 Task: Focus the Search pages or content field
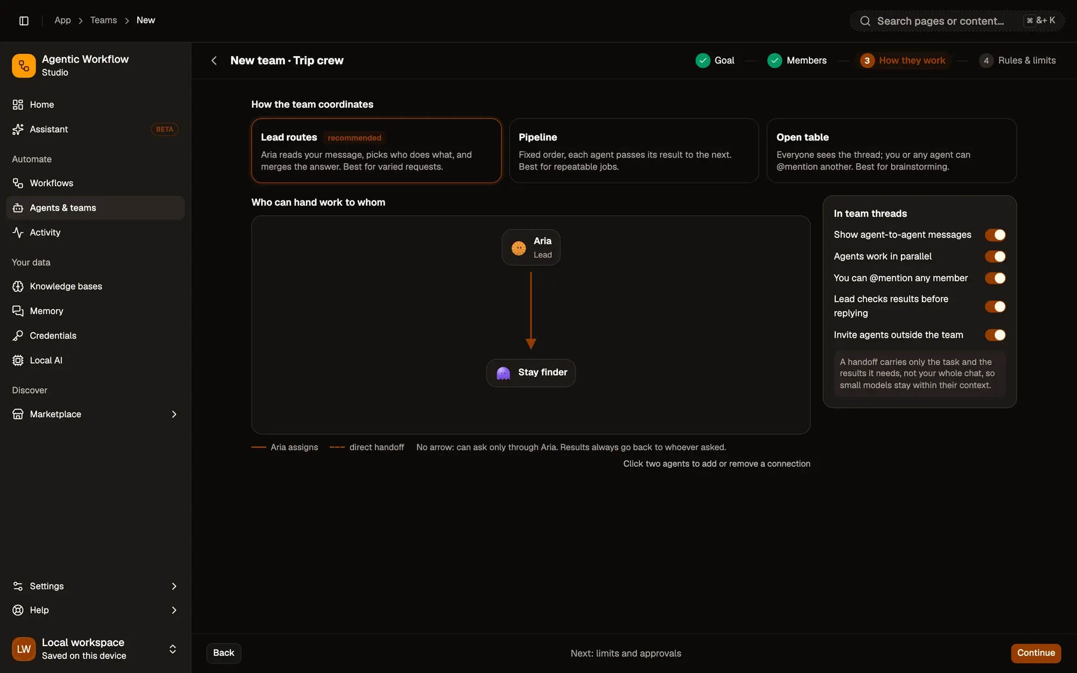click(957, 21)
